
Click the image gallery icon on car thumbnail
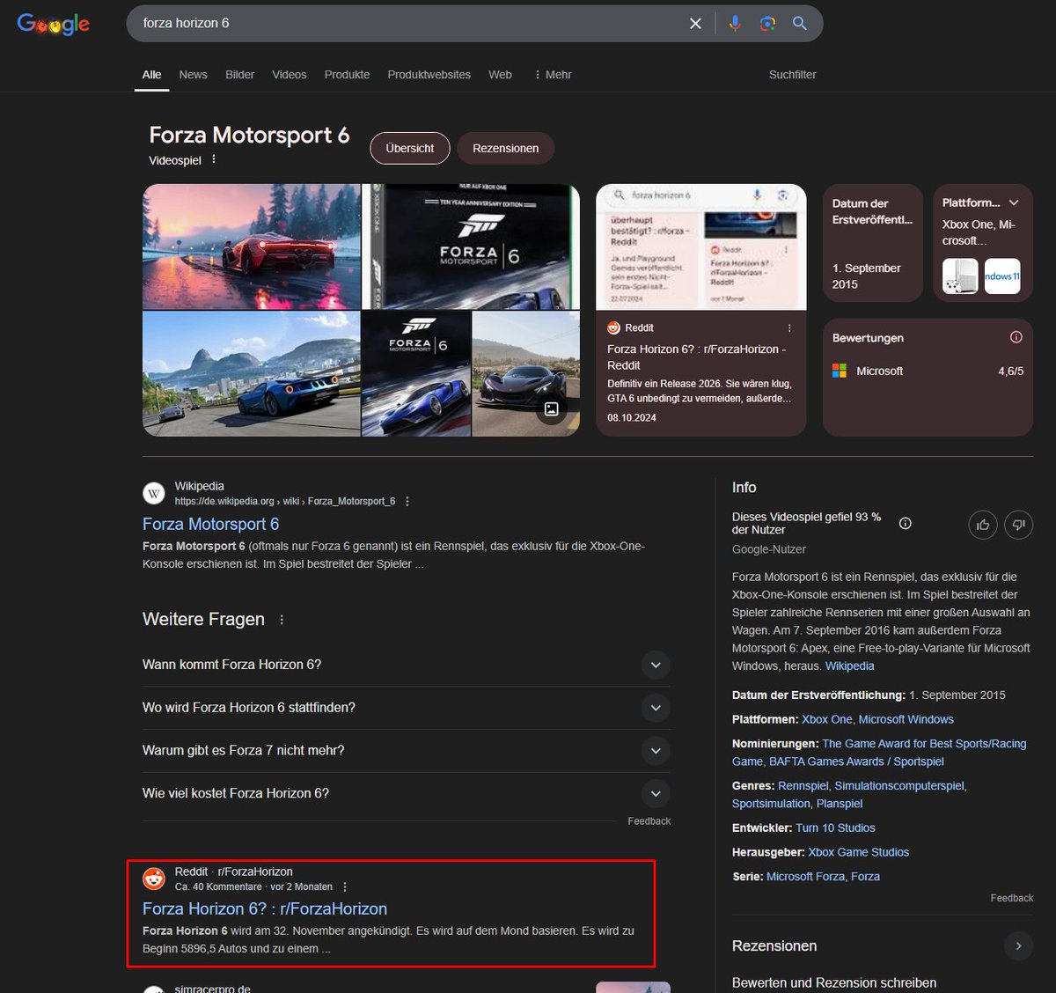click(552, 408)
